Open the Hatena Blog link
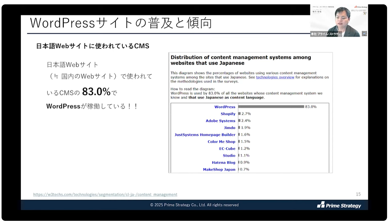The height and width of the screenshot is (223, 388). point(223,163)
